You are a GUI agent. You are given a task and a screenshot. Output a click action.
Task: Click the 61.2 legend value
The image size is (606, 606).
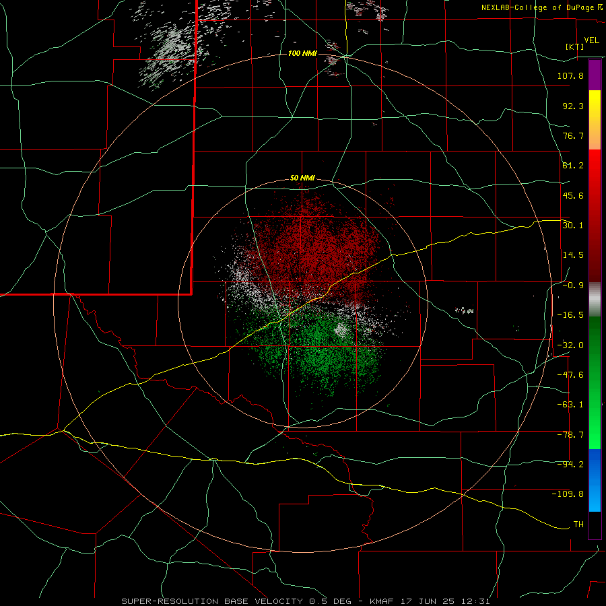573,166
